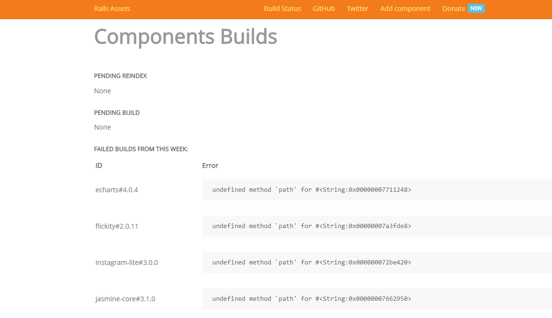Click the instagram-lite error message ending 72be420

[312, 263]
